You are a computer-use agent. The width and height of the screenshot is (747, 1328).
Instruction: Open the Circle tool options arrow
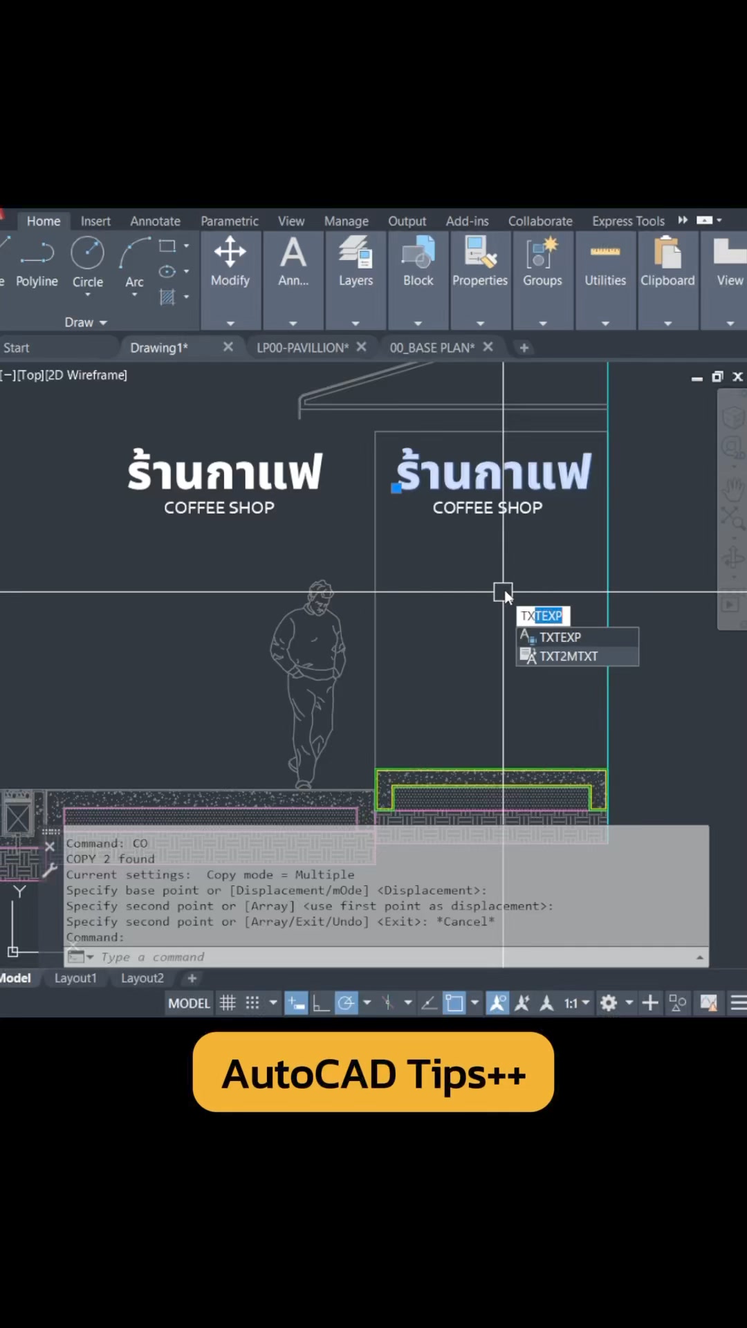[88, 295]
